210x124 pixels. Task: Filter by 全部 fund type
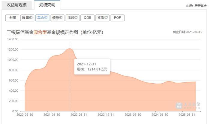(x=12, y=18)
